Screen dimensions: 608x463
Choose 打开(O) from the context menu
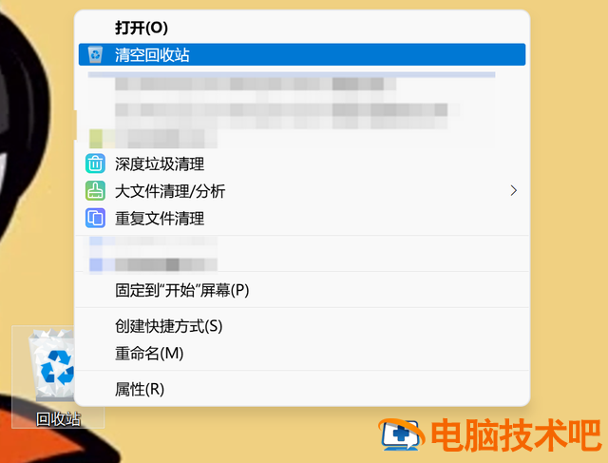(142, 28)
